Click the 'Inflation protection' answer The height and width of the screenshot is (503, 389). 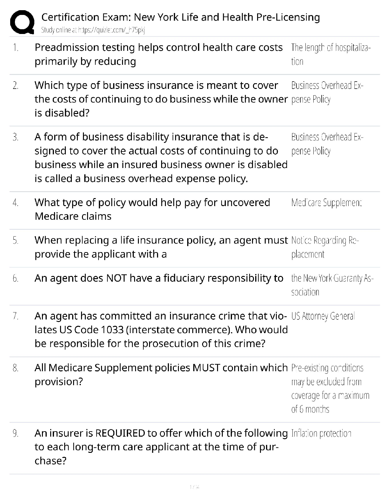pyautogui.click(x=321, y=433)
